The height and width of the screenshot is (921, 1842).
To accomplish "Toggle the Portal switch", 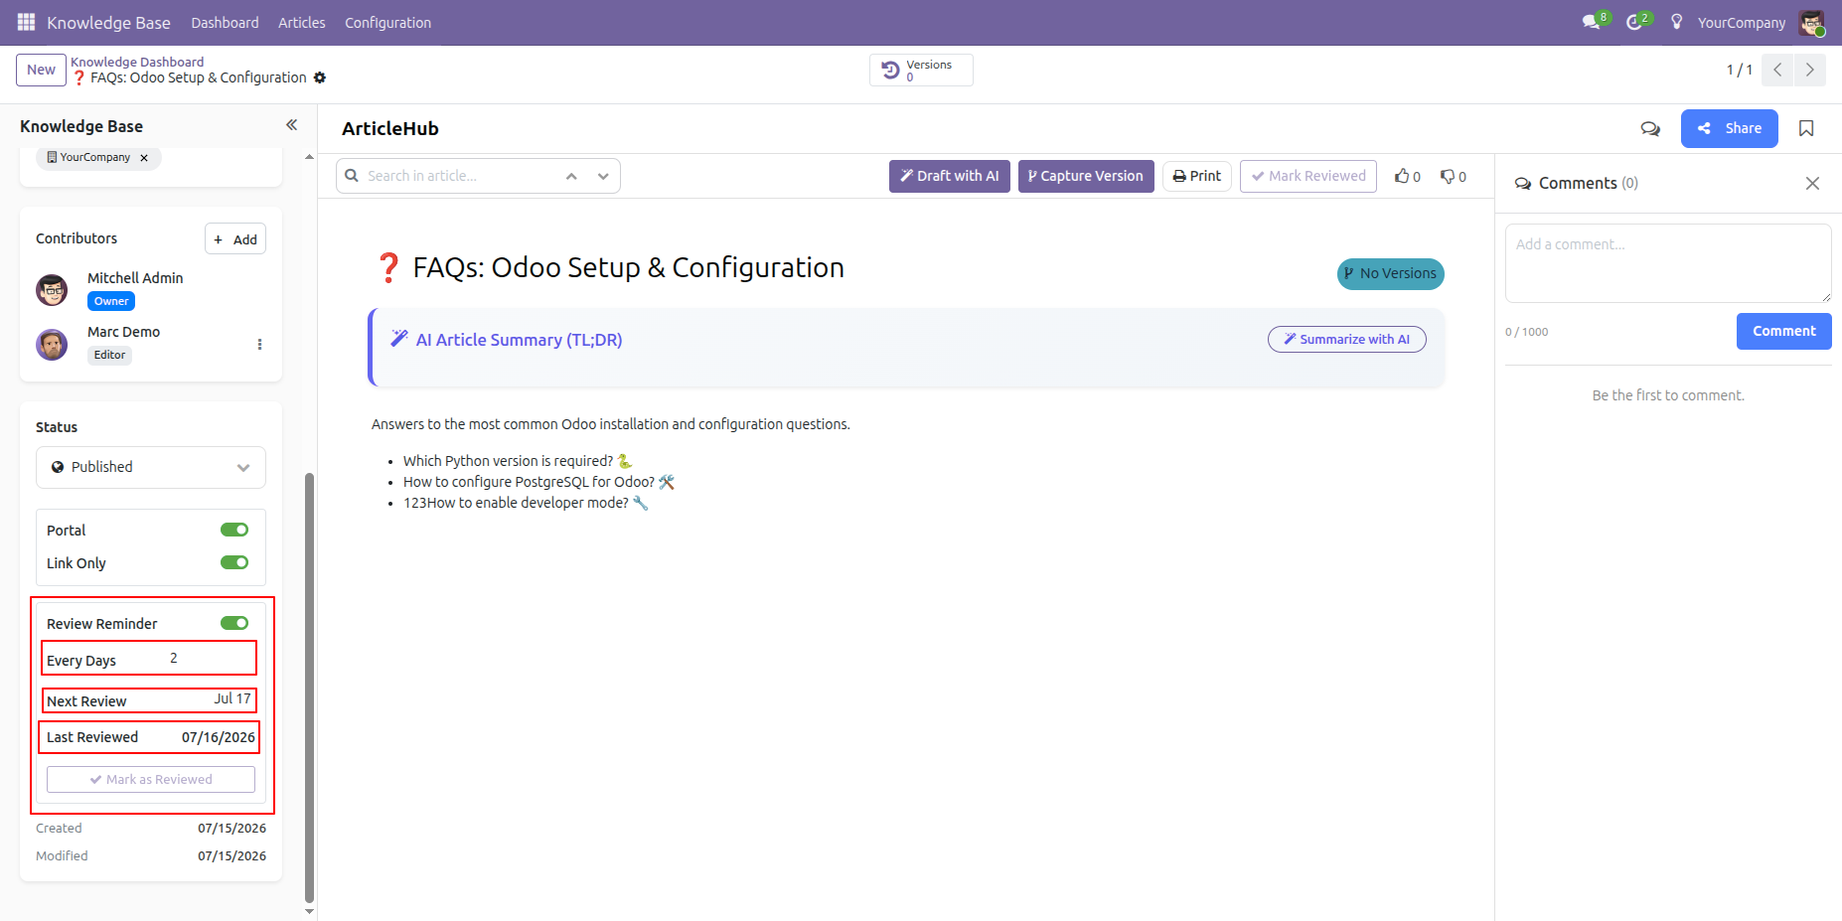I will tap(234, 530).
